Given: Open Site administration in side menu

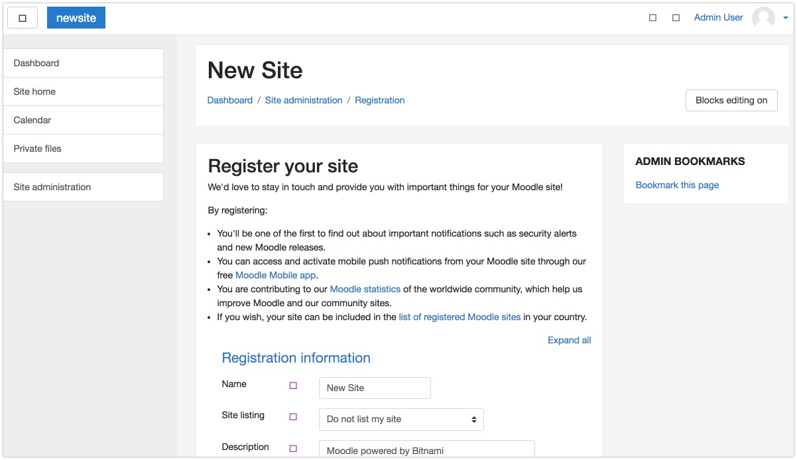Looking at the screenshot, I should pyautogui.click(x=83, y=187).
